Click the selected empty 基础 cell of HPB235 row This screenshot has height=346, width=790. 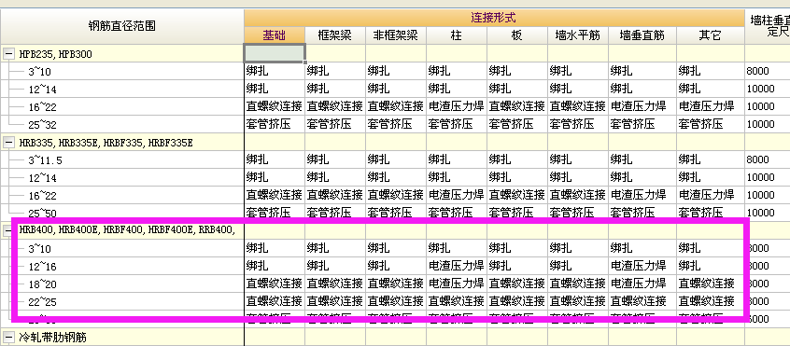275,53
